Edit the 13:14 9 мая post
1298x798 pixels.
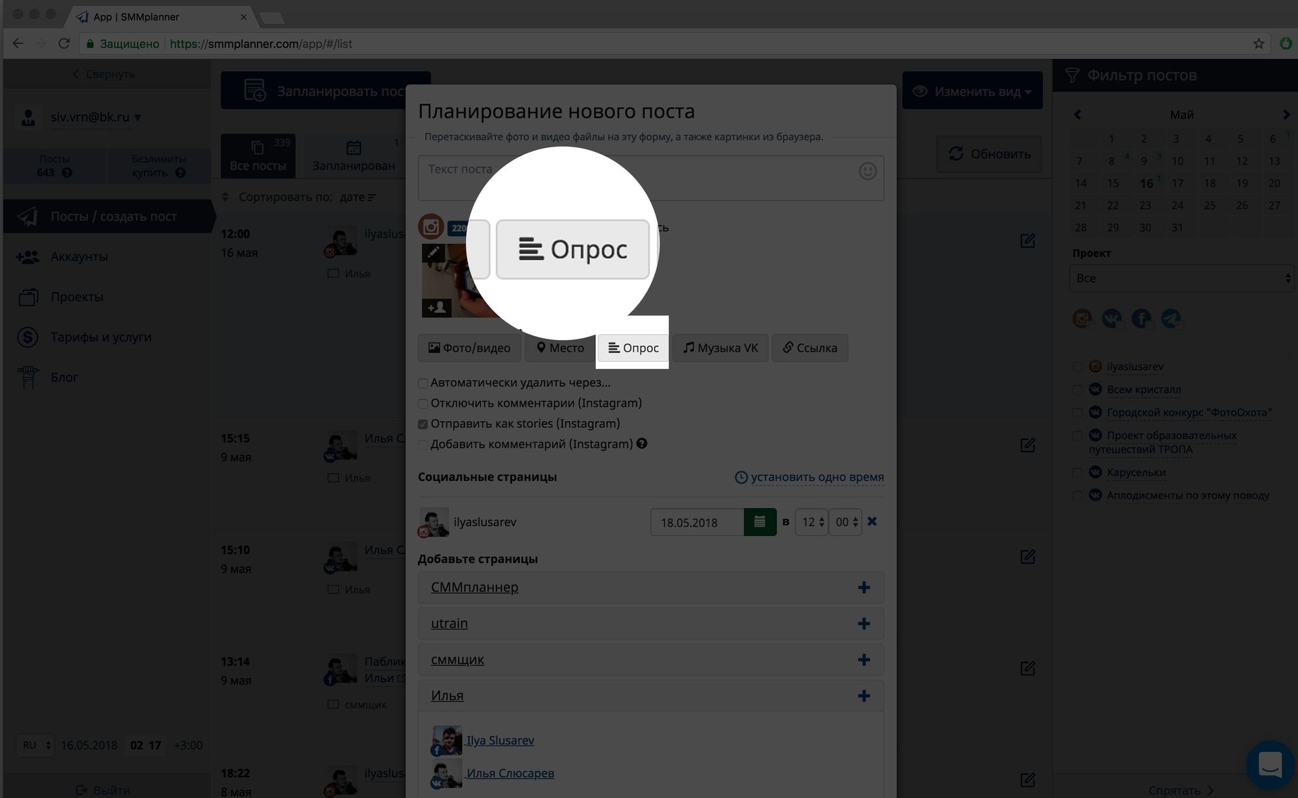click(x=1027, y=668)
